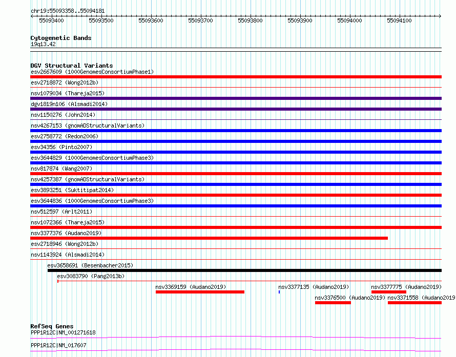This screenshot has height=357, width=456.
Task: Click ruler position 55094000
Action: pyautogui.click(x=349, y=20)
